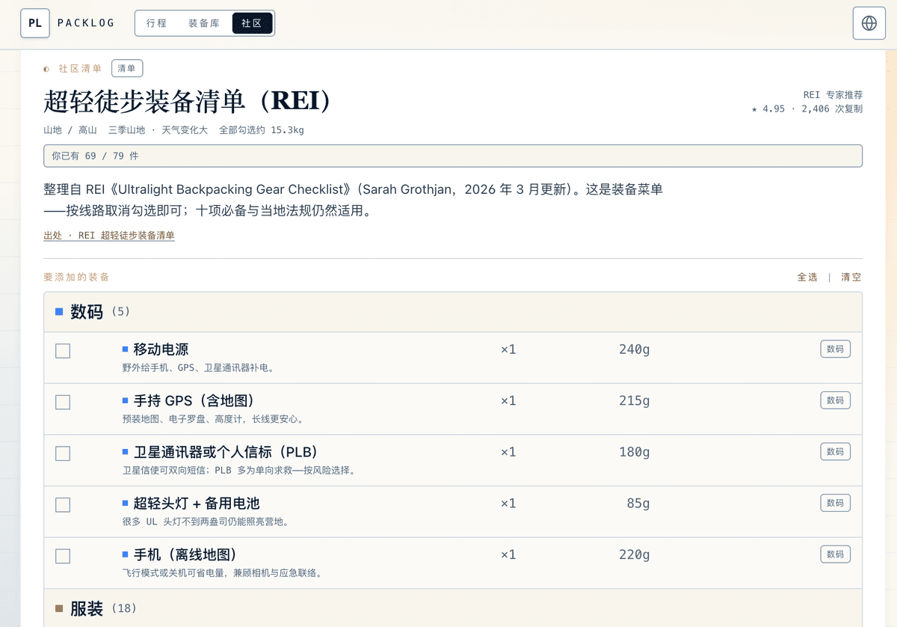This screenshot has width=897, height=627.
Task: Click 全选 to select all gear
Action: click(807, 277)
